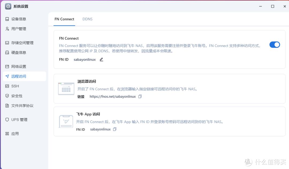The width and height of the screenshot is (289, 169).
Task: Open 设备信息 in the sidebar
Action: pyautogui.click(x=18, y=19)
